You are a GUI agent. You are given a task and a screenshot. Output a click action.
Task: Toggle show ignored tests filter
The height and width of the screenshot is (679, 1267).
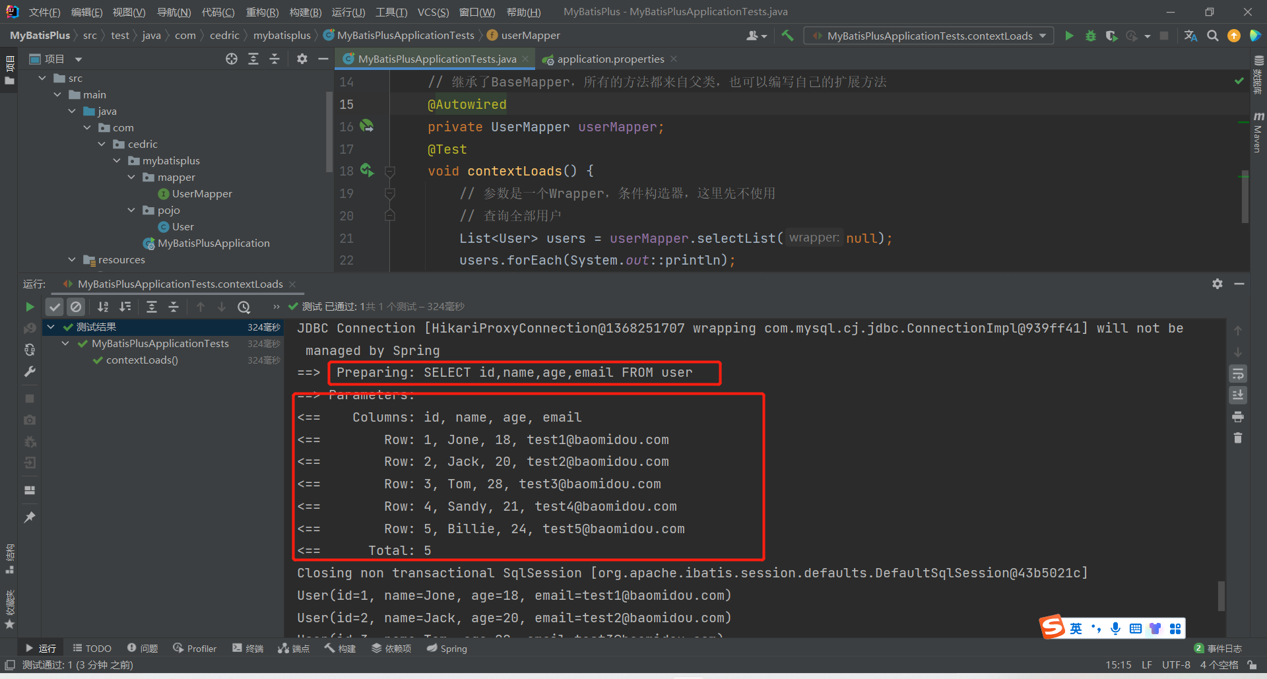point(76,307)
